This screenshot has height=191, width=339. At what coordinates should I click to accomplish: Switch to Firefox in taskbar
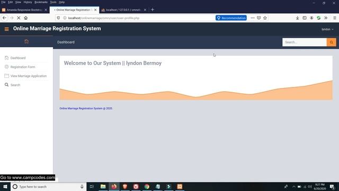coord(114,187)
